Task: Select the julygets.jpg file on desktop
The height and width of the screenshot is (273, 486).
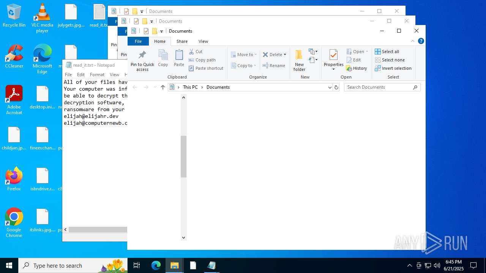Action: (x=71, y=16)
